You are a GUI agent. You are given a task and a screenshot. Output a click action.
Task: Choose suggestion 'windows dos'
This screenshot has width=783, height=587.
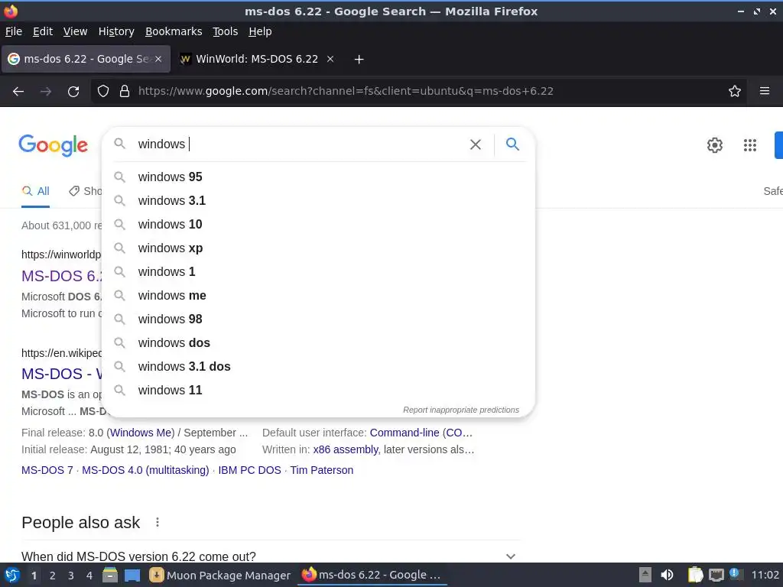tap(320, 343)
